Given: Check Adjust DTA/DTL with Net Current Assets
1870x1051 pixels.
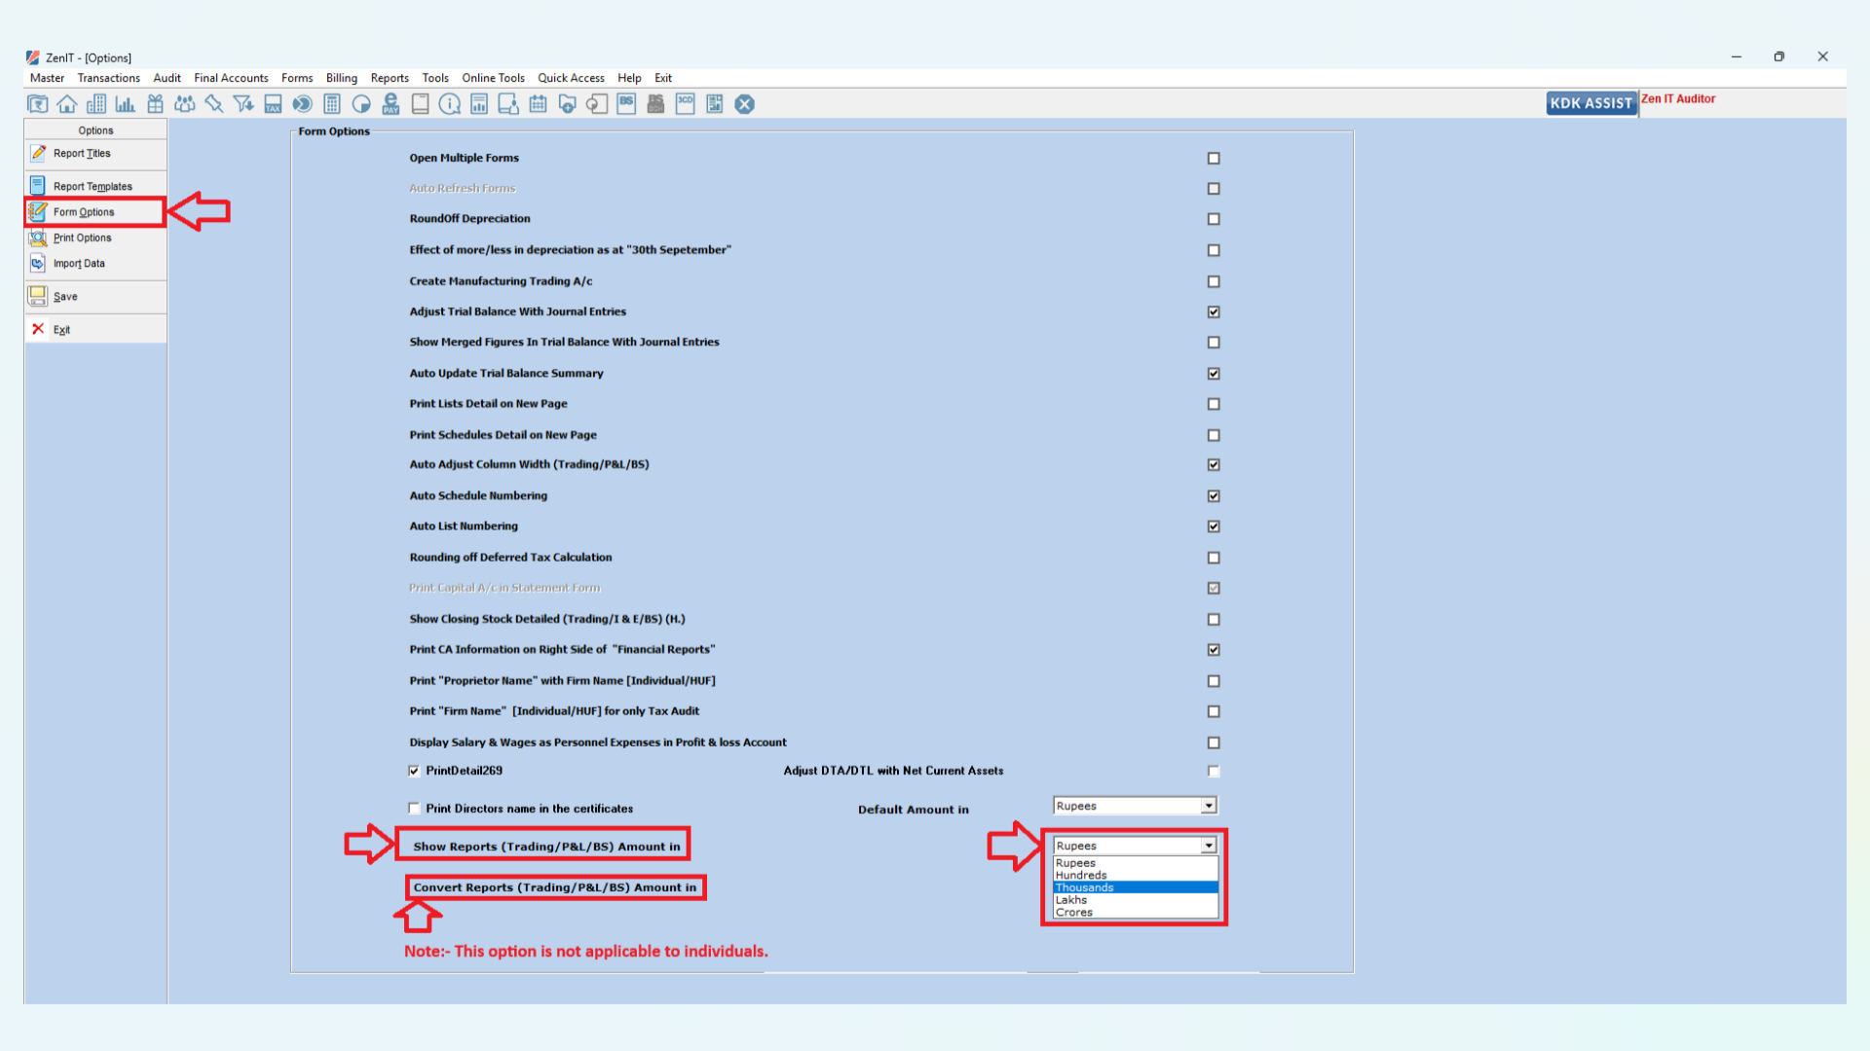Looking at the screenshot, I should pyautogui.click(x=1214, y=771).
